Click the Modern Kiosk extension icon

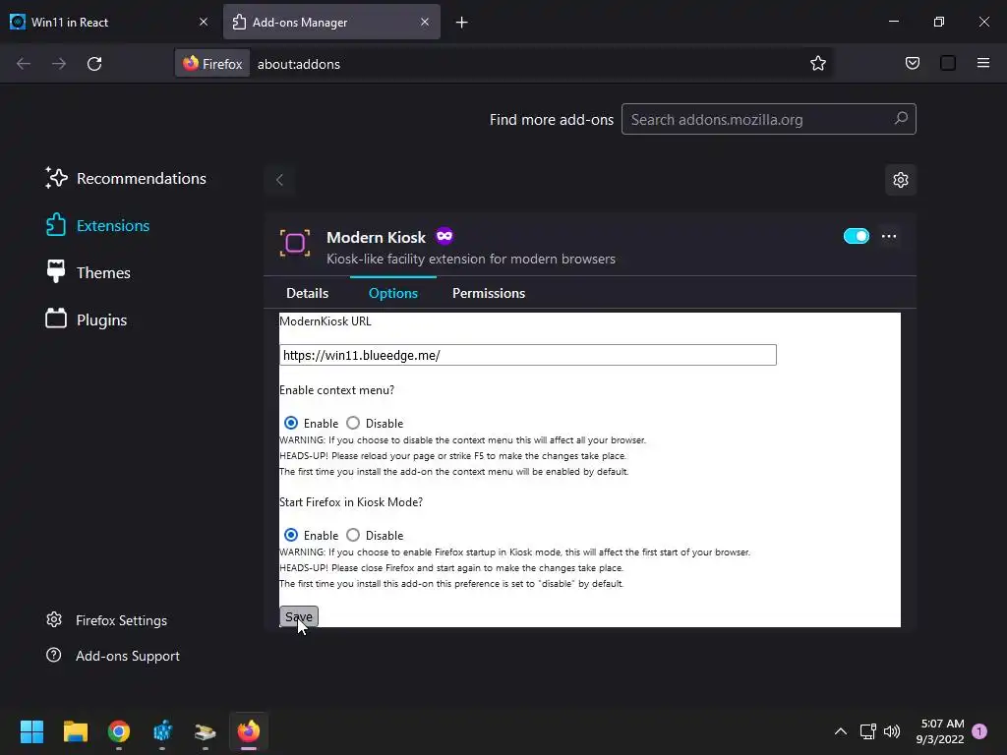point(295,243)
